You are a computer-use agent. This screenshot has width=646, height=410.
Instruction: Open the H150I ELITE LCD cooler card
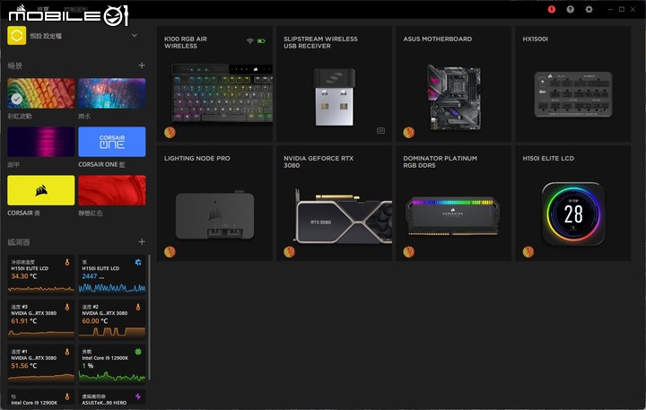pyautogui.click(x=573, y=204)
